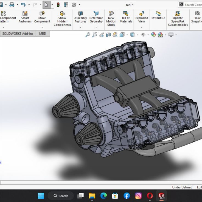Open Opera browser from taskbar
This screenshot has width=202, height=202.
click(150, 196)
